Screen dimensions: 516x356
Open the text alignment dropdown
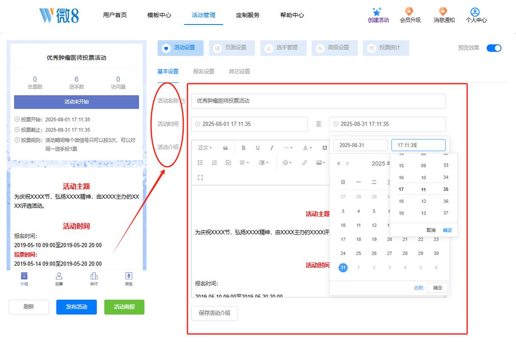tap(244, 163)
